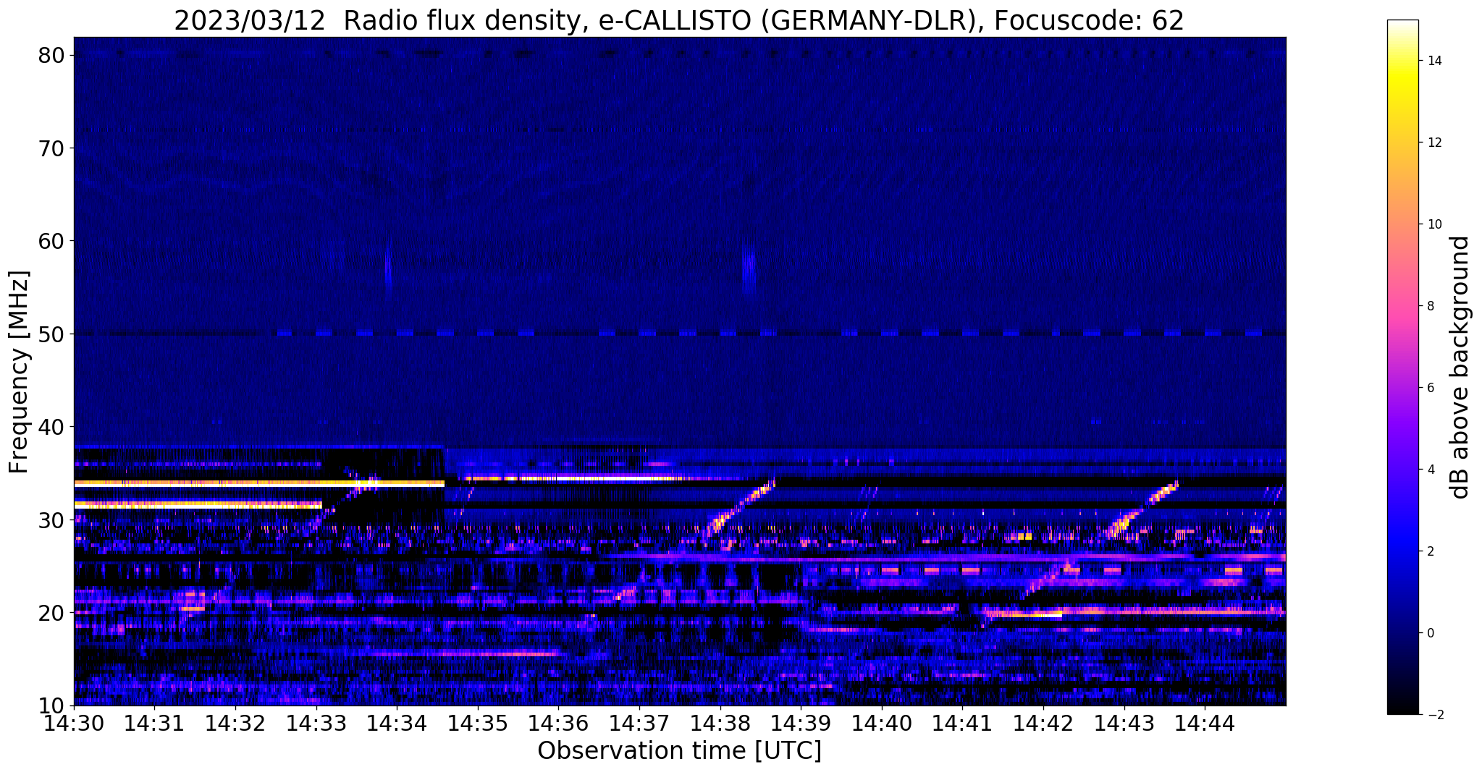Click the 14:39 time tick label
Image resolution: width=1482 pixels, height=772 pixels.
801,722
